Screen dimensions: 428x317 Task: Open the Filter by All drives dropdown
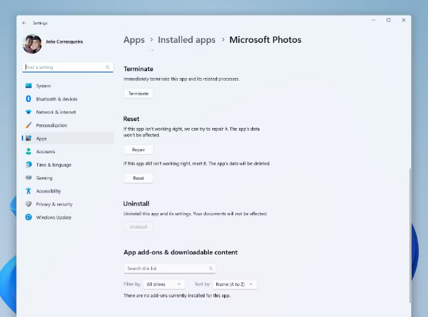pos(164,284)
